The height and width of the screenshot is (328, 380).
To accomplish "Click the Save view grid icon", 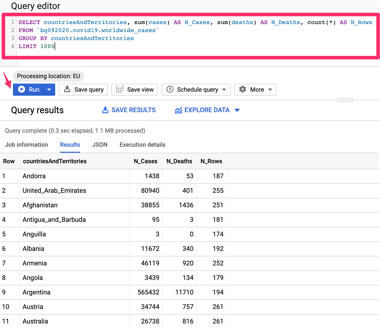I will coord(120,89).
